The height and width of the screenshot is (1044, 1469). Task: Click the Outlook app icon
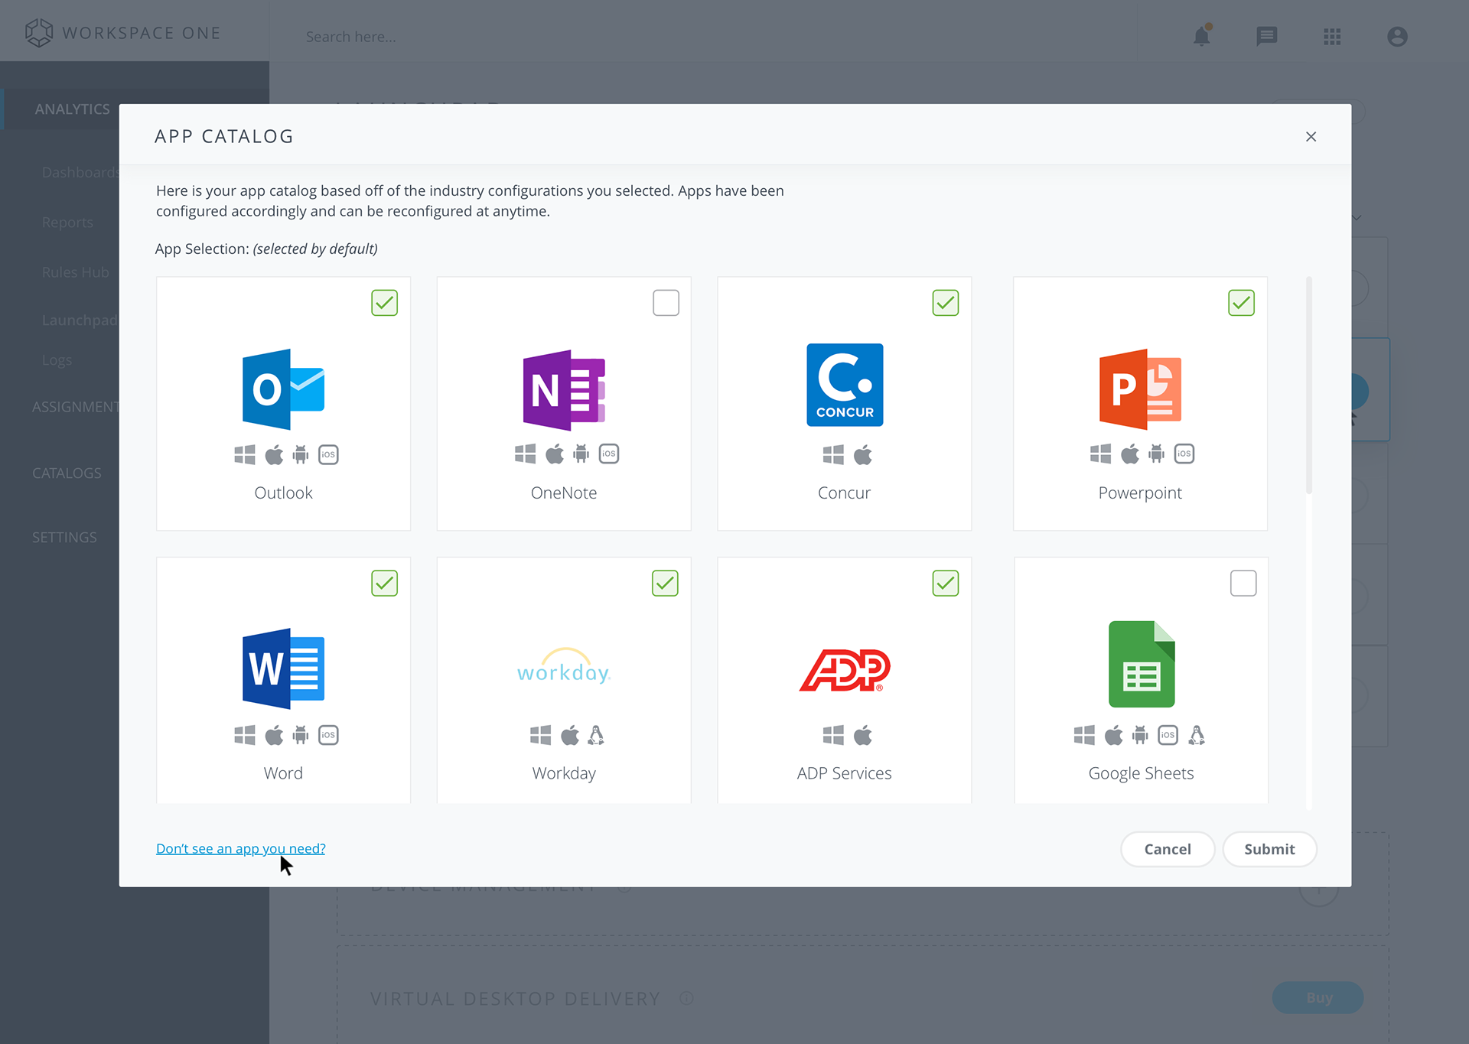pos(283,389)
